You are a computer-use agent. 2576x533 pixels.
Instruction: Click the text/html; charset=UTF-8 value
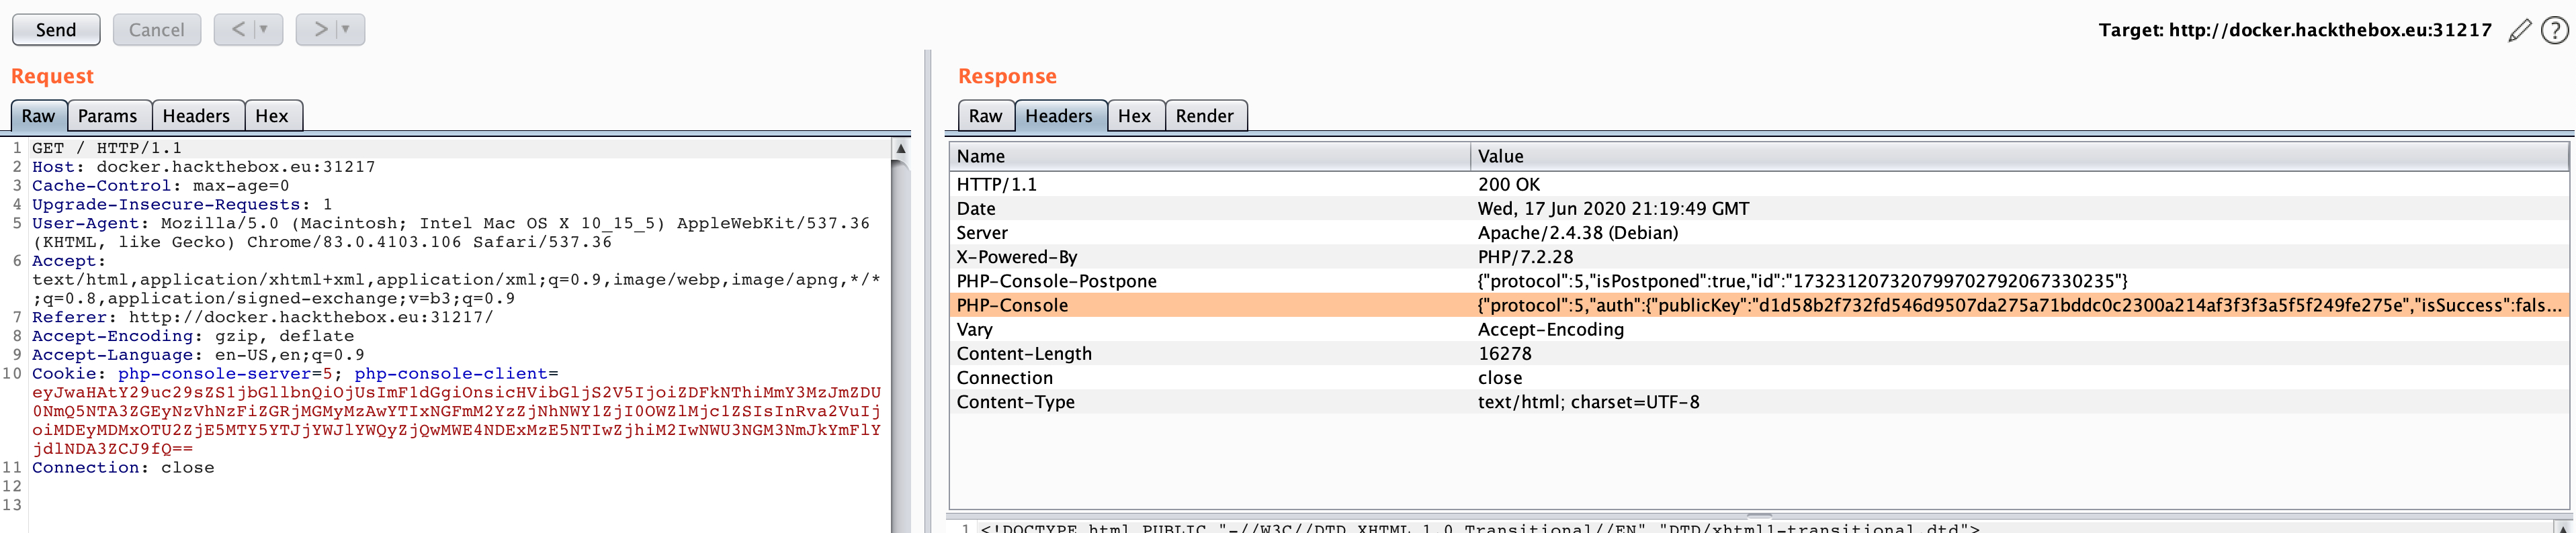point(1588,402)
